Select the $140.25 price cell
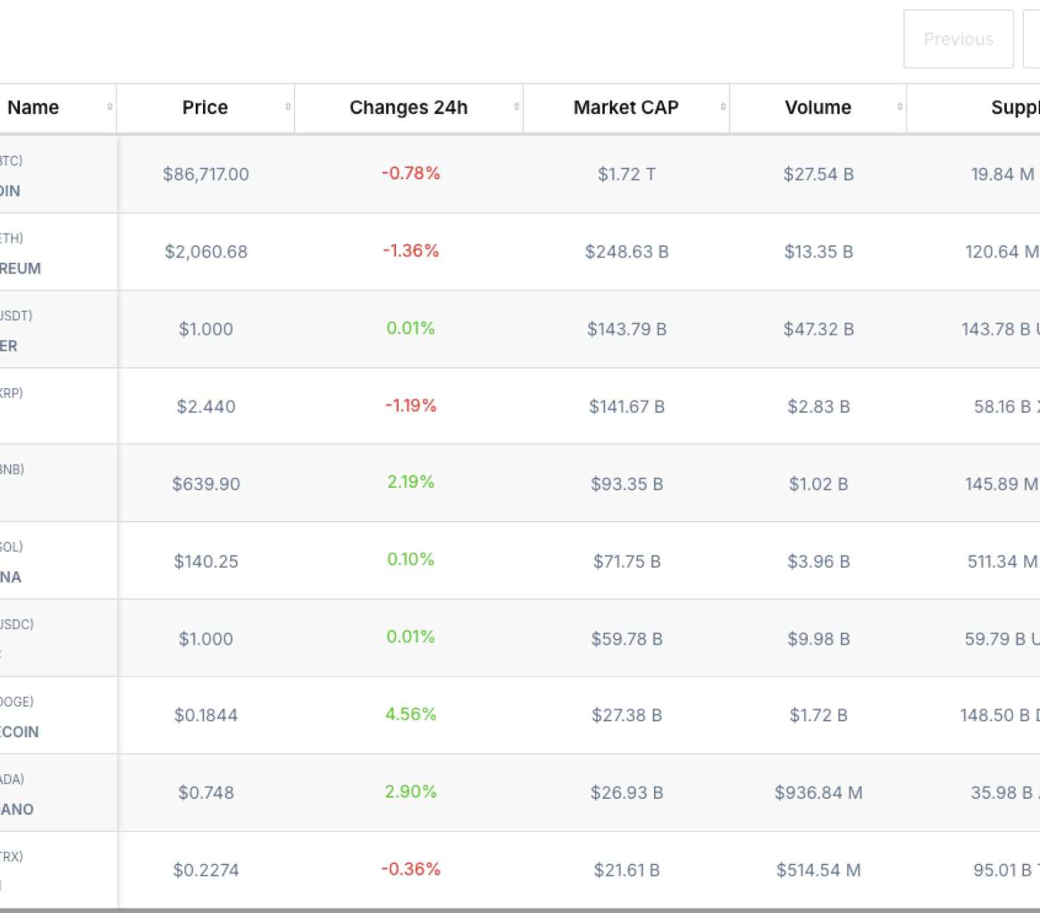1040x913 pixels. (x=206, y=562)
